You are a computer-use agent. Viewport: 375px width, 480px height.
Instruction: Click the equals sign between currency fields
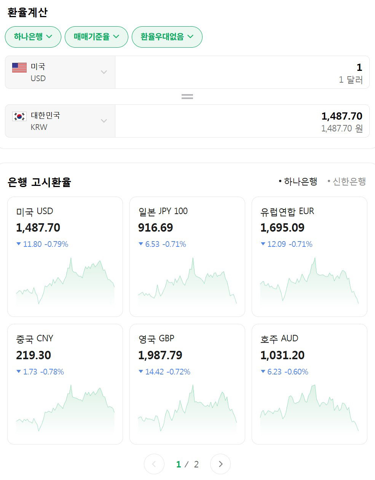(187, 97)
